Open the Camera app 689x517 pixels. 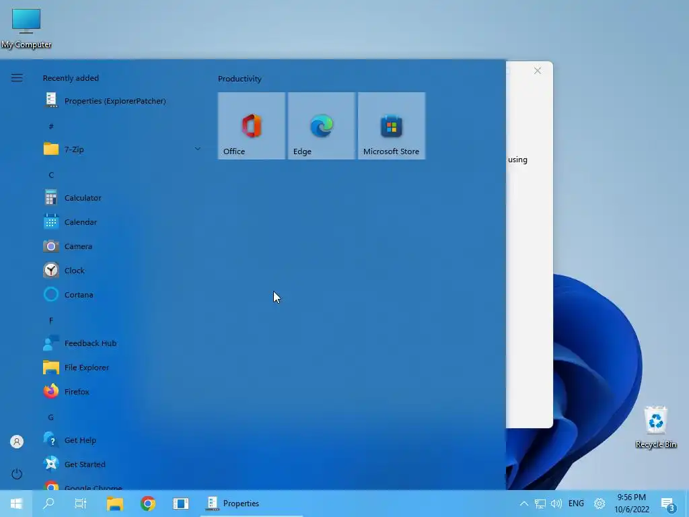click(x=122, y=246)
